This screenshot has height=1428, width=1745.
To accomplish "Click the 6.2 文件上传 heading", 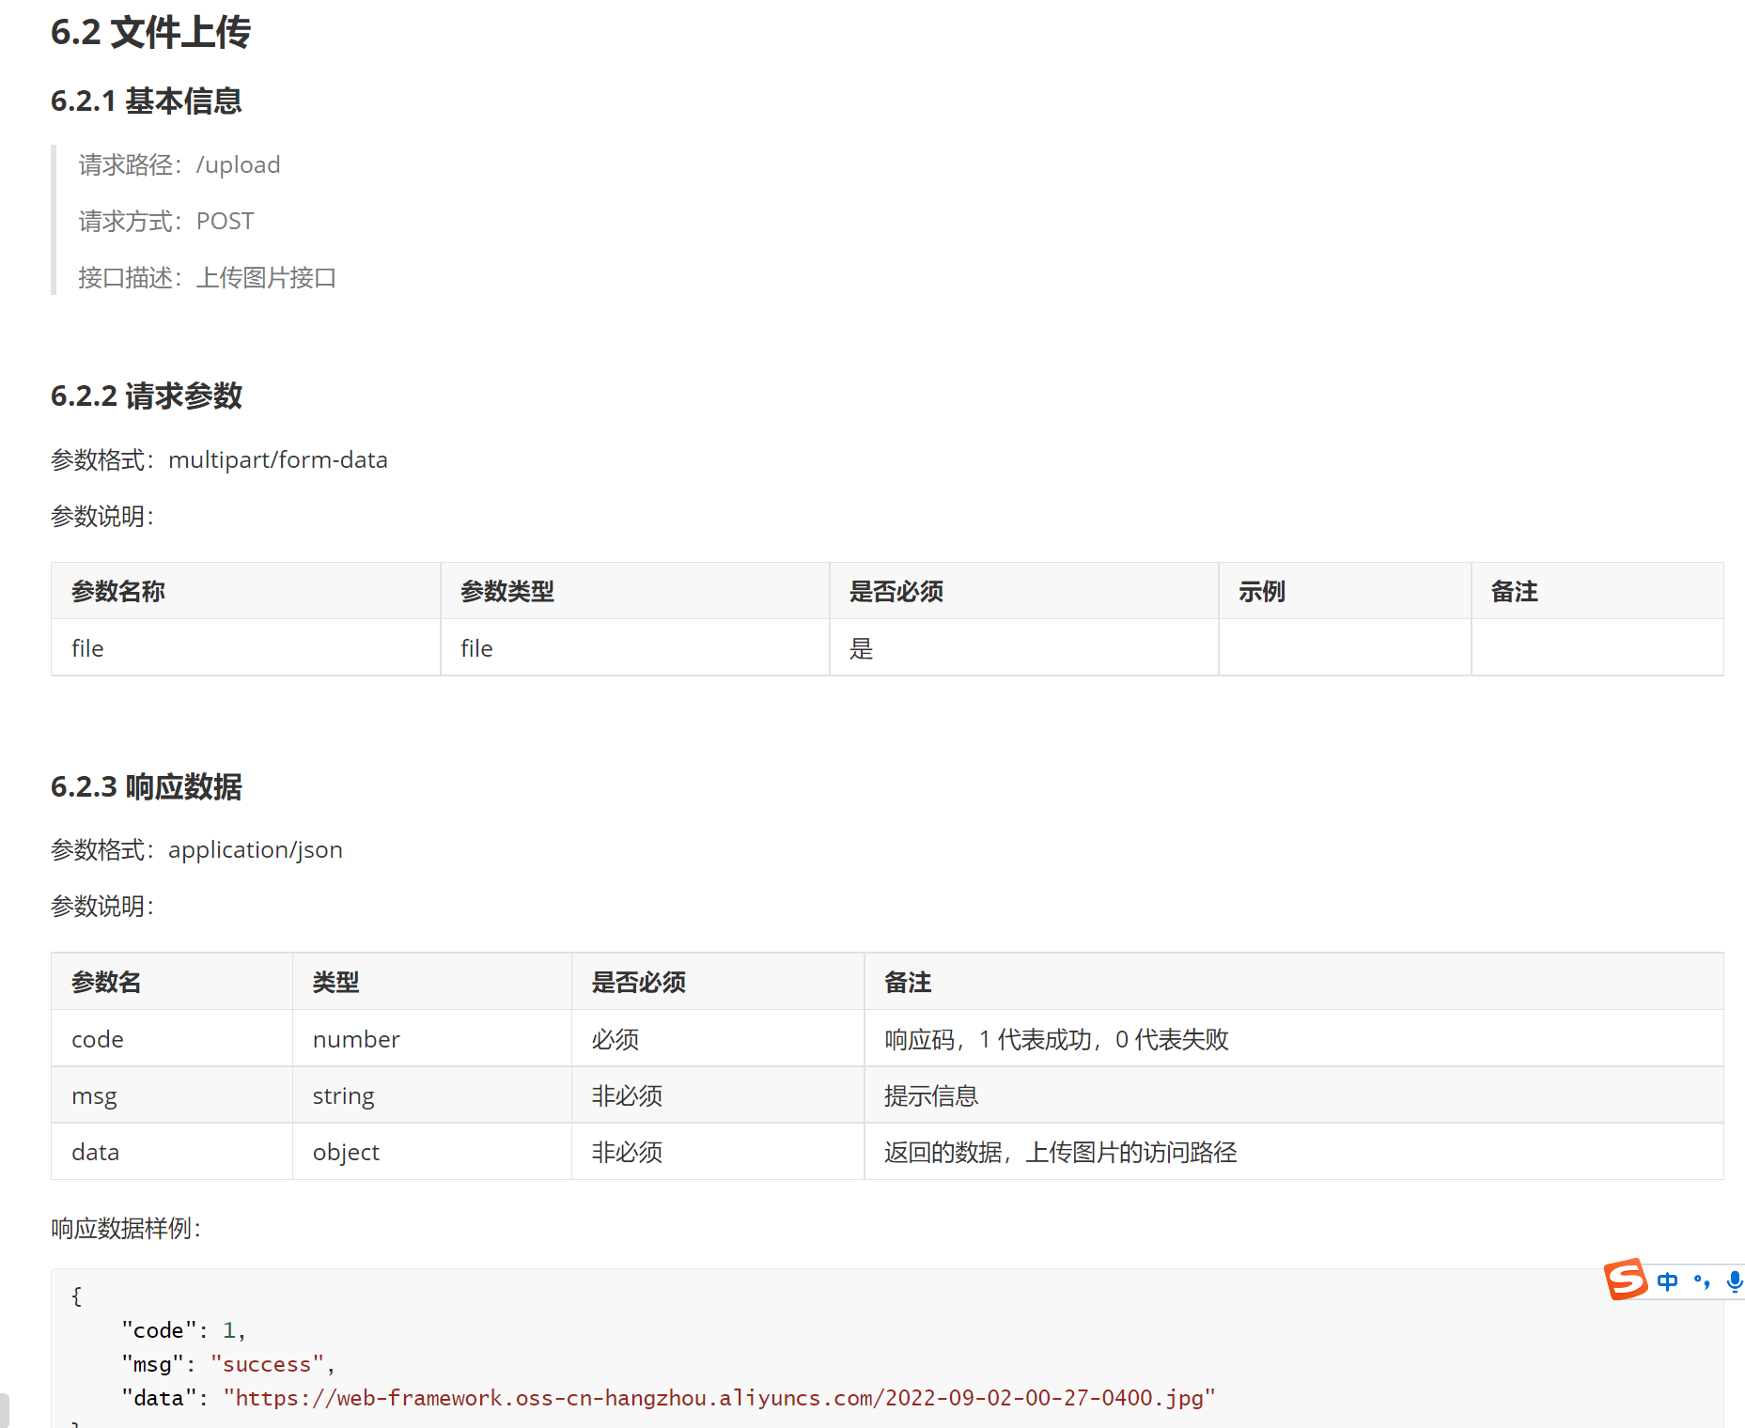I will click(150, 33).
